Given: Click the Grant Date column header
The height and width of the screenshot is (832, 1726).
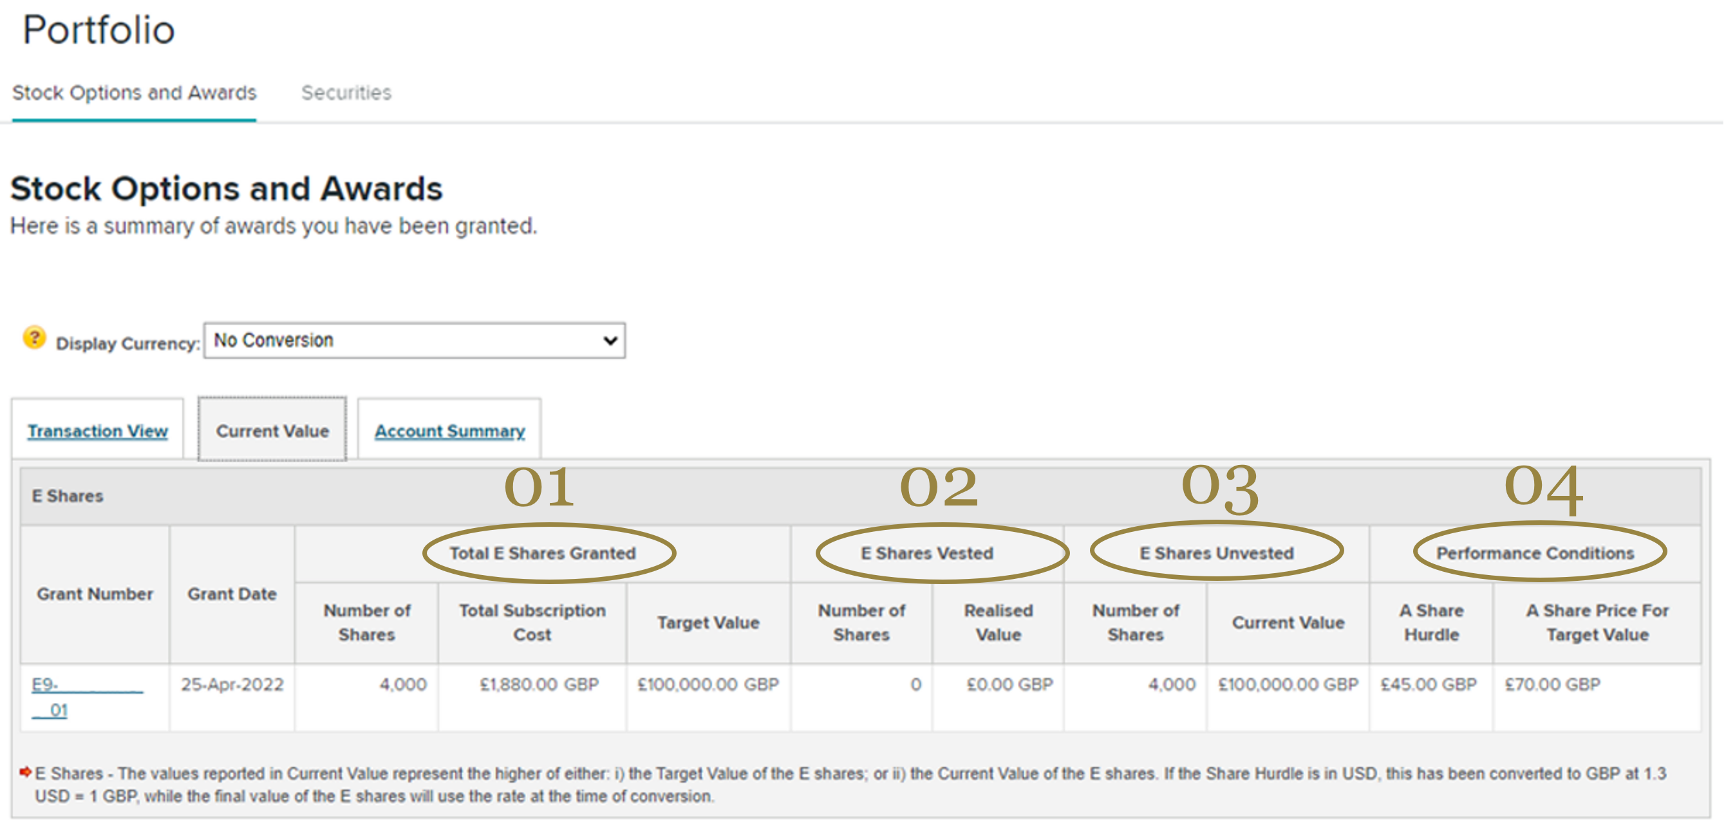Looking at the screenshot, I should point(232,594).
